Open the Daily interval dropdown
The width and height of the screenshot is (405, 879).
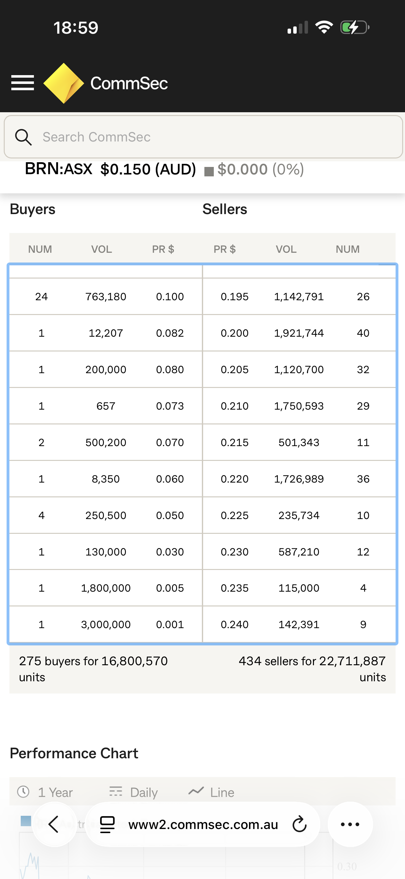[134, 792]
